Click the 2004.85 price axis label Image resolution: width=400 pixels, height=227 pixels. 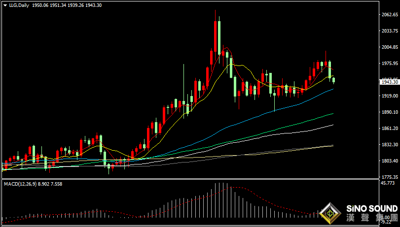tap(390, 47)
